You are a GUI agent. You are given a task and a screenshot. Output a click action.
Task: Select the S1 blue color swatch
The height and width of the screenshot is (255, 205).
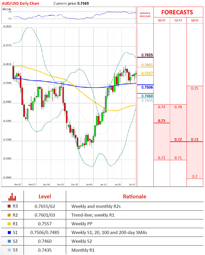(9, 232)
